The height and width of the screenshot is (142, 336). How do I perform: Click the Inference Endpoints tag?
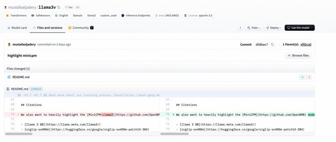(136, 15)
